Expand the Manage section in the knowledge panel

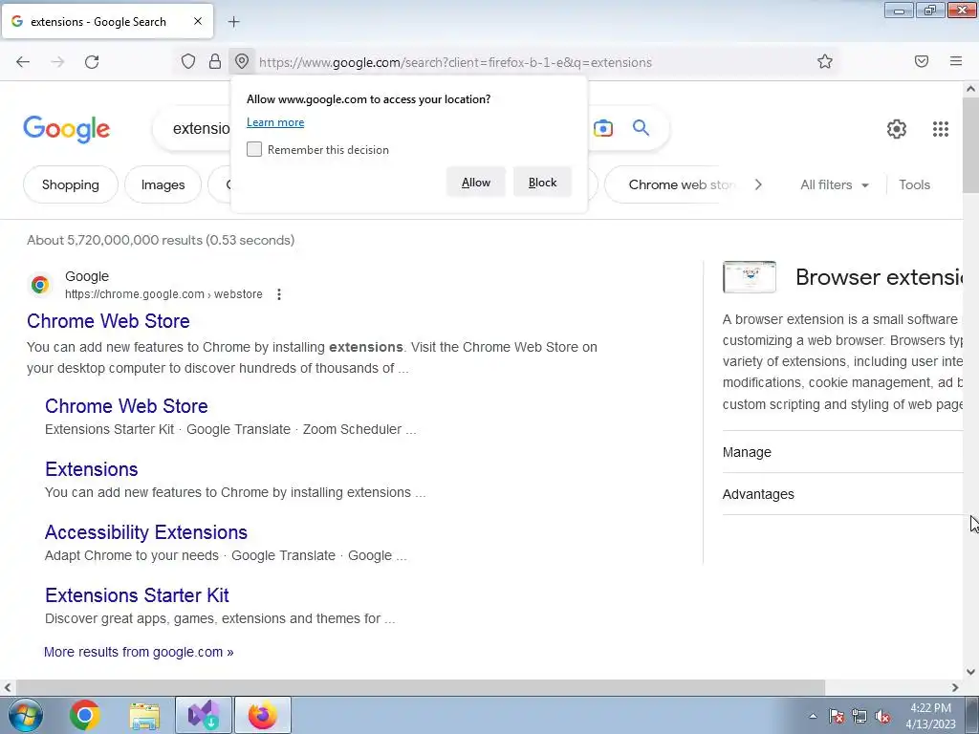pyautogui.click(x=843, y=452)
